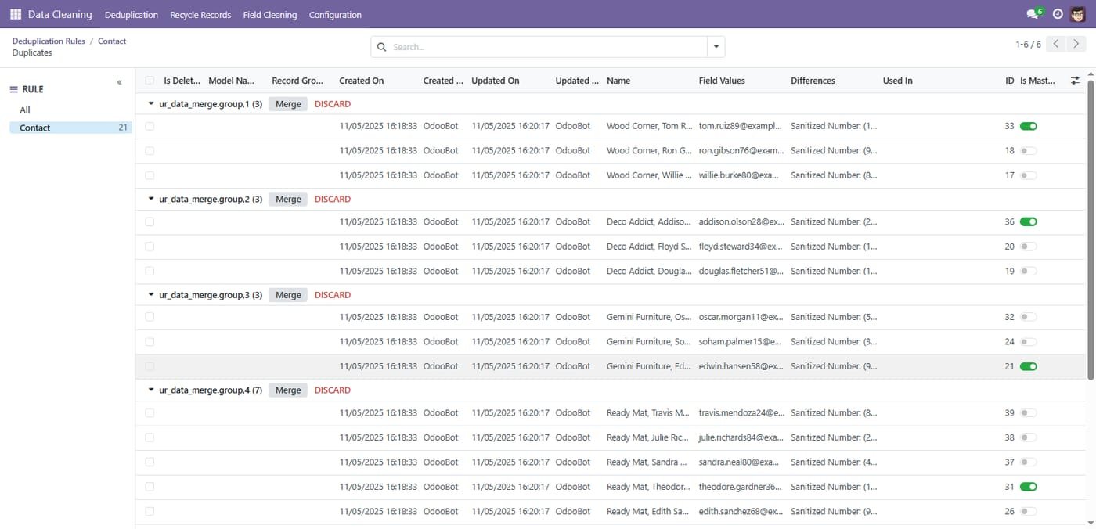Collapse the RULE side panel

pyautogui.click(x=120, y=82)
